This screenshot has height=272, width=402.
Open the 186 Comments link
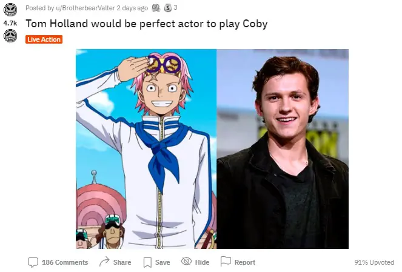coord(65,262)
